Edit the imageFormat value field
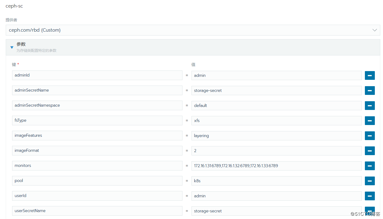Screen dimensions: 383x219 point(276,151)
